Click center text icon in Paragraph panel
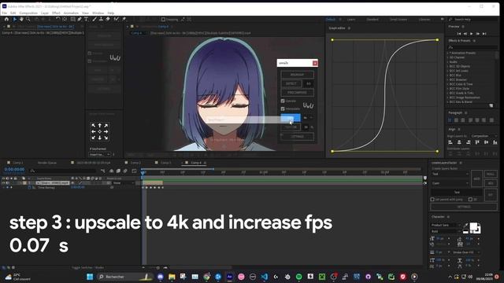The height and width of the screenshot is (283, 504). (456, 120)
